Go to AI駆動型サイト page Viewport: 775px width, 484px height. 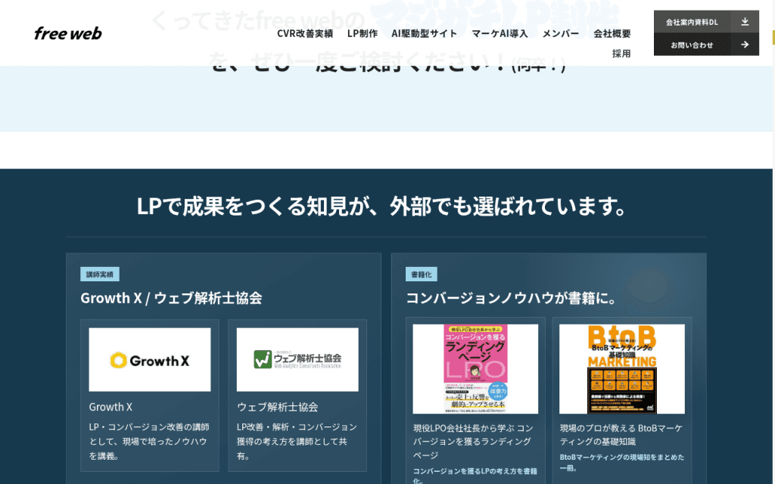pos(424,33)
